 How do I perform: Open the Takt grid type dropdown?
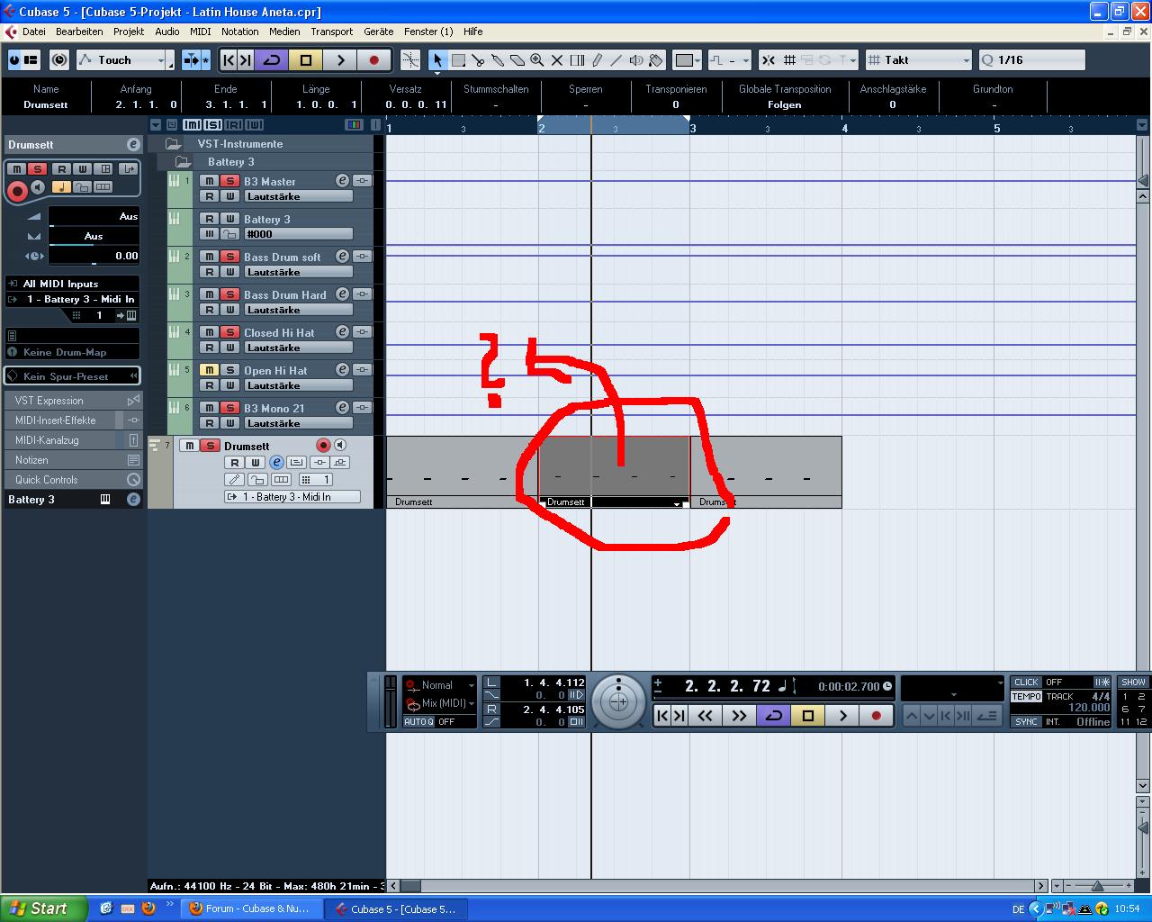tap(919, 60)
